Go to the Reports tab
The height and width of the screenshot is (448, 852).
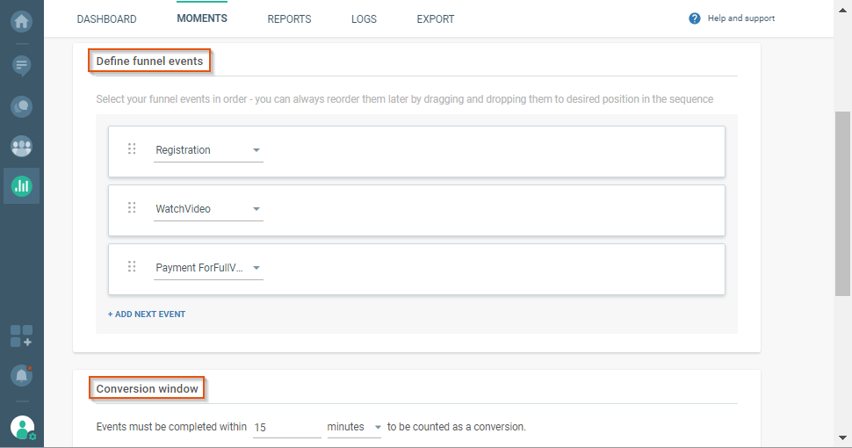[x=289, y=19]
